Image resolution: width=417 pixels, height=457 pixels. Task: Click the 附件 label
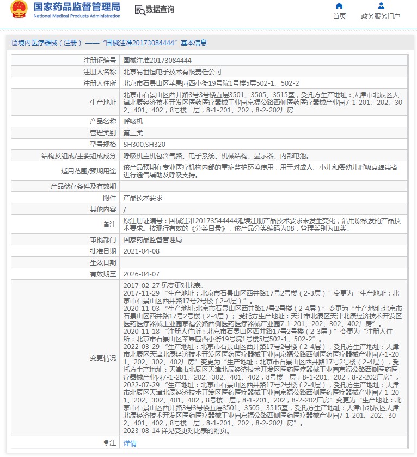[x=109, y=197]
